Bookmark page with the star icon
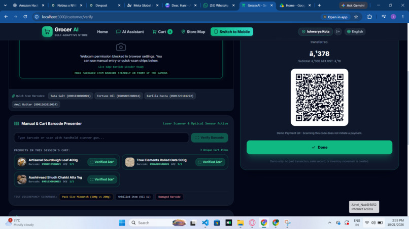409x229 pixels. [x=356, y=17]
